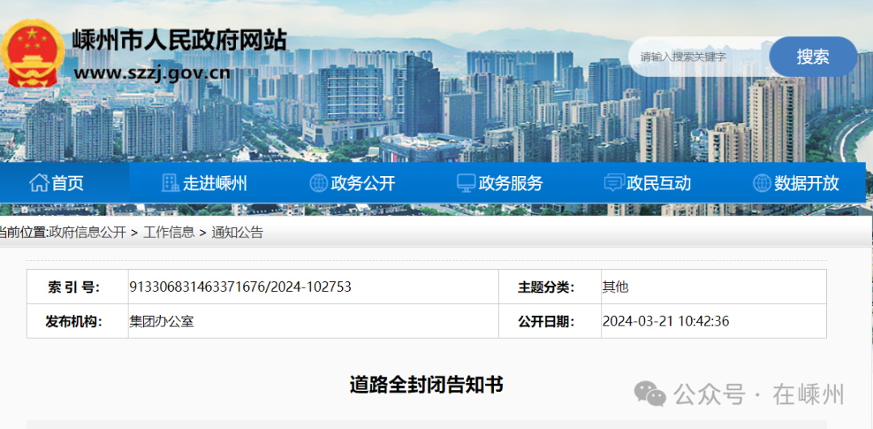Open the 政务服务 navigation menu label
This screenshot has height=429, width=873.
tap(511, 183)
